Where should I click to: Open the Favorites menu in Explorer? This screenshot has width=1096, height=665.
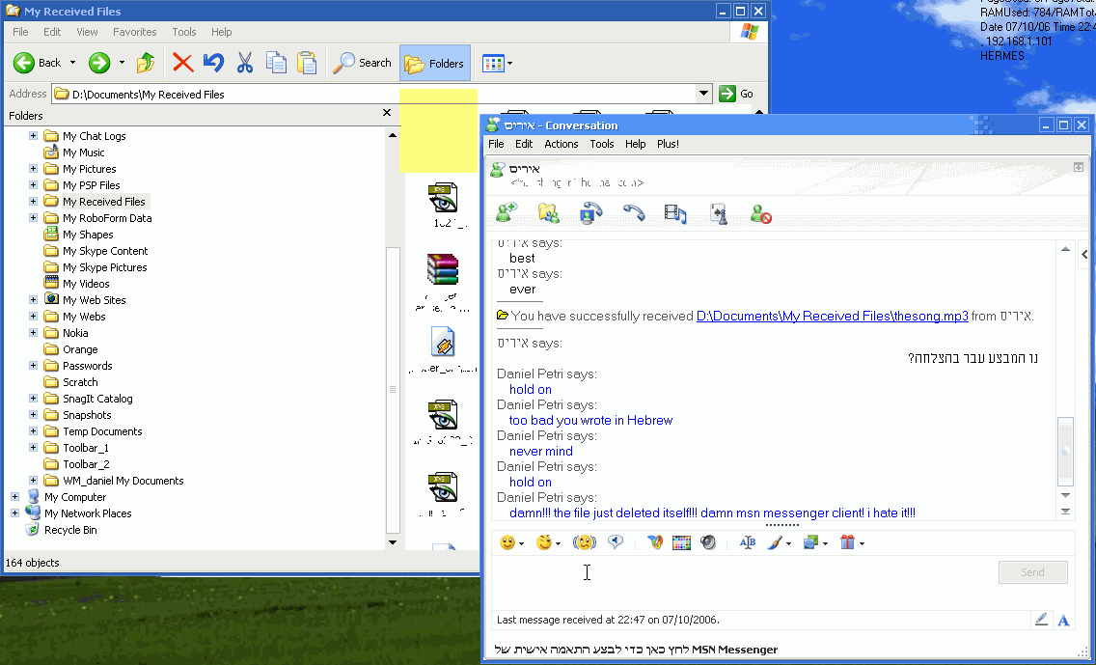click(135, 32)
